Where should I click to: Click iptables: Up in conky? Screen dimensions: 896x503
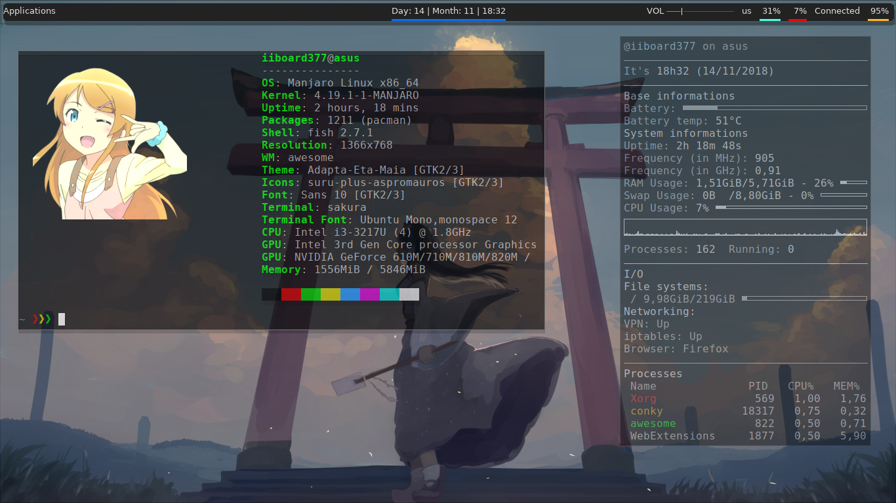coord(663,337)
